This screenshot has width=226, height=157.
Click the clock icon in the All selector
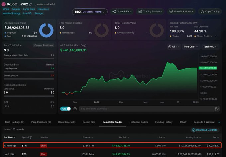pos(170,47)
